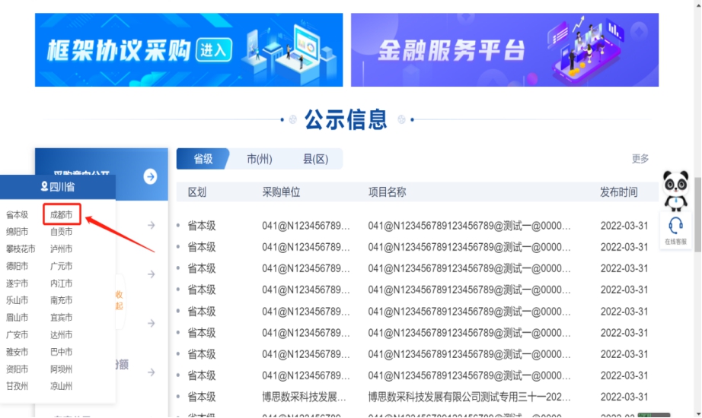Switch to the 市(州) tab
The width and height of the screenshot is (702, 418).
260,159
